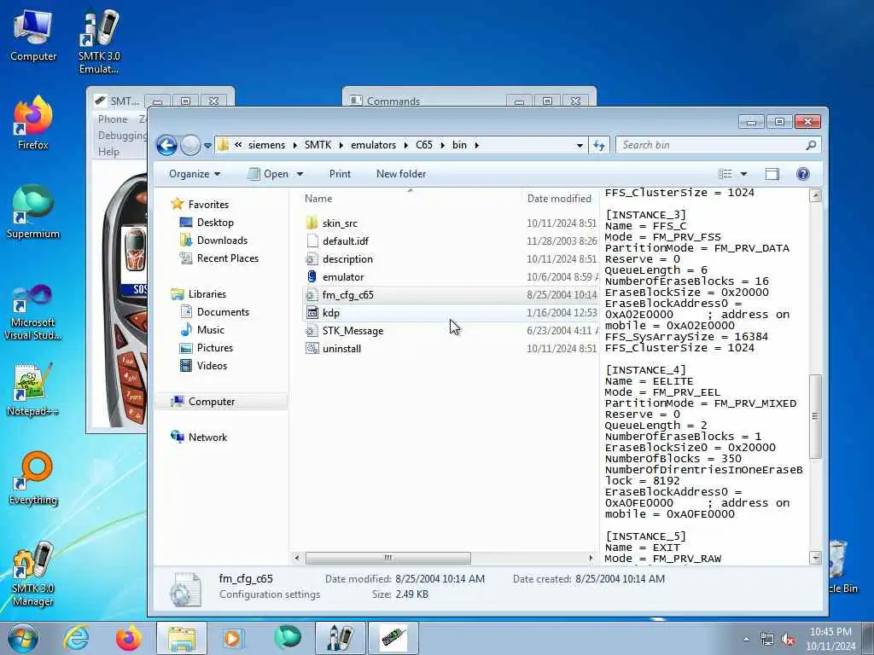Click the Explorer Back arrow button
This screenshot has width=874, height=655.
click(x=166, y=145)
